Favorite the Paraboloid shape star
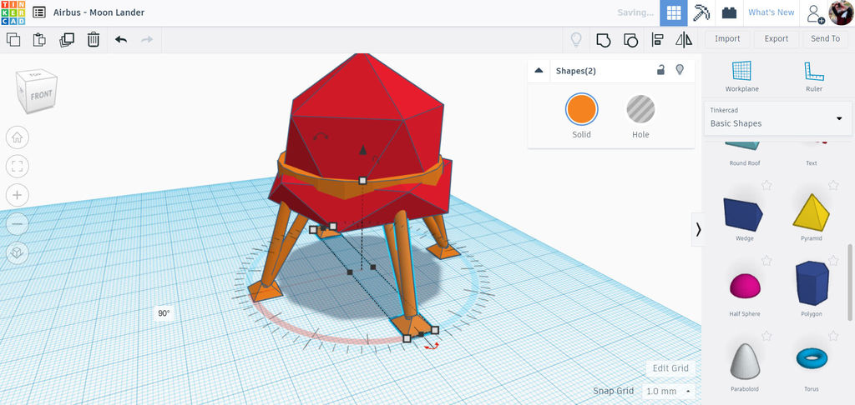This screenshot has height=405, width=855. point(766,336)
